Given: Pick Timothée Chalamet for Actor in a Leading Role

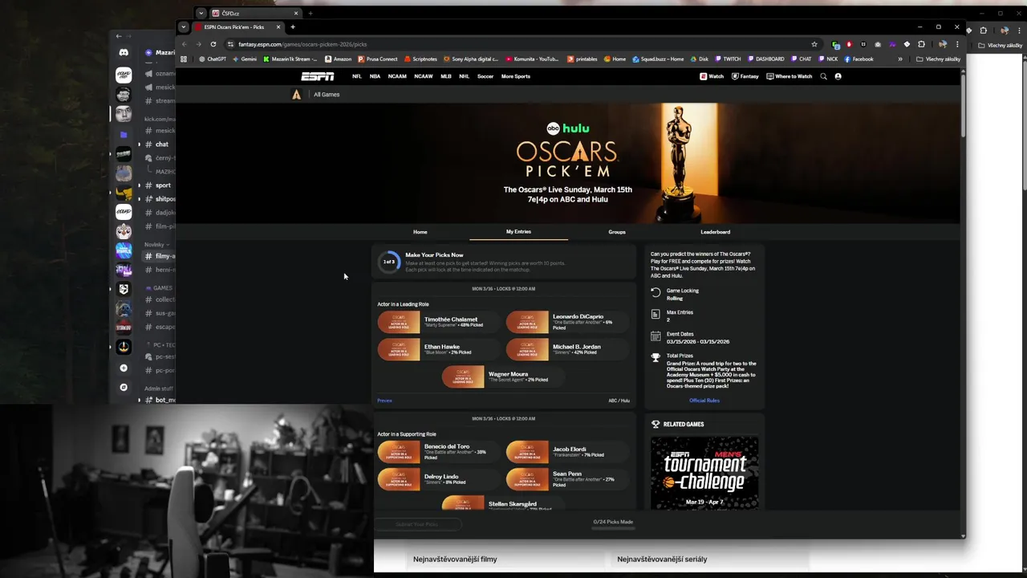Looking at the screenshot, I should pos(438,322).
